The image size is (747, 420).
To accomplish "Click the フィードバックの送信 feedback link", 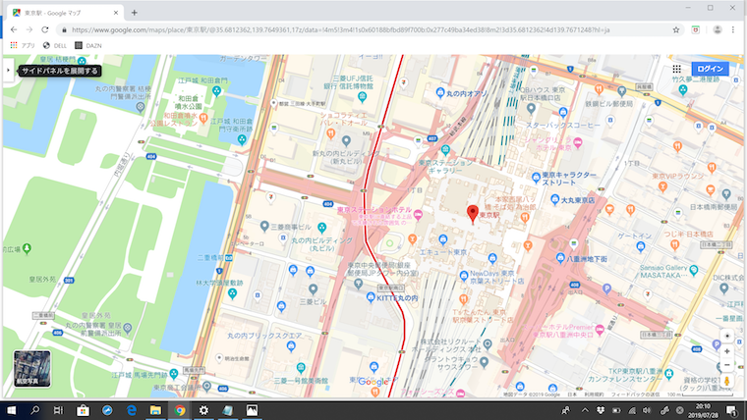I will point(636,394).
